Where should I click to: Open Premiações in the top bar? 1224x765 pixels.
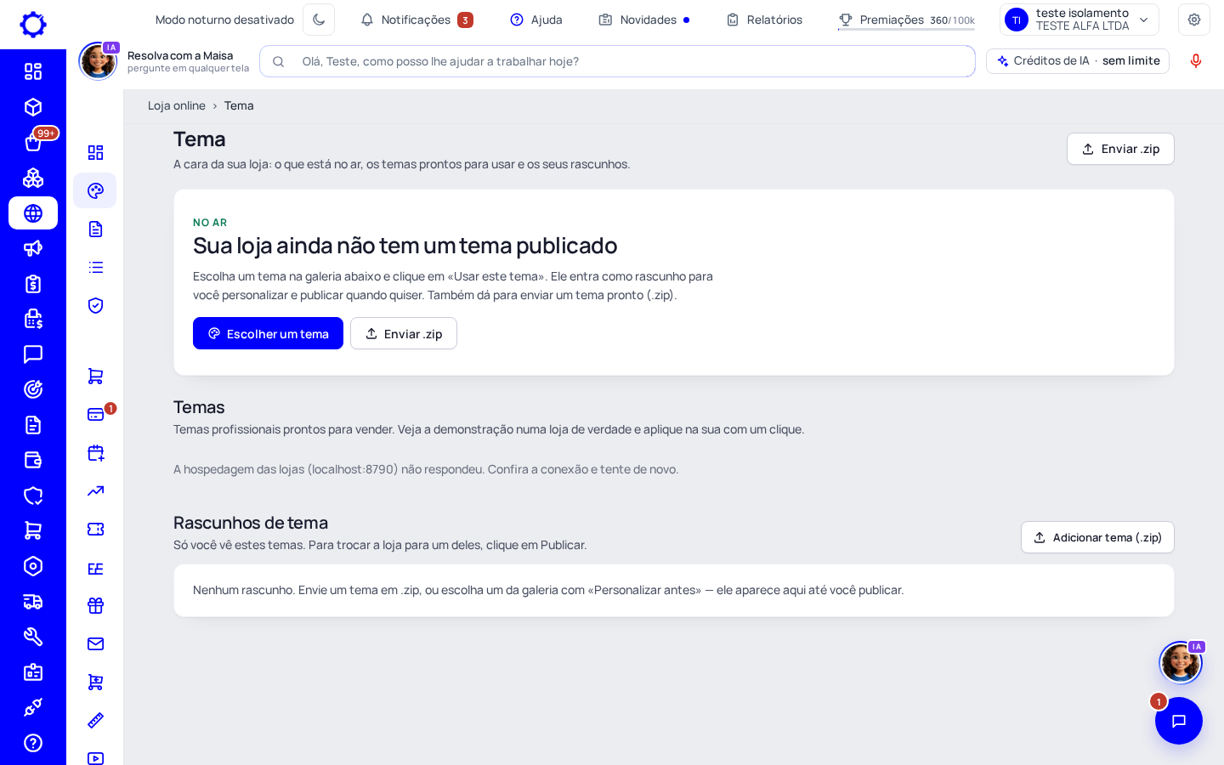(906, 20)
